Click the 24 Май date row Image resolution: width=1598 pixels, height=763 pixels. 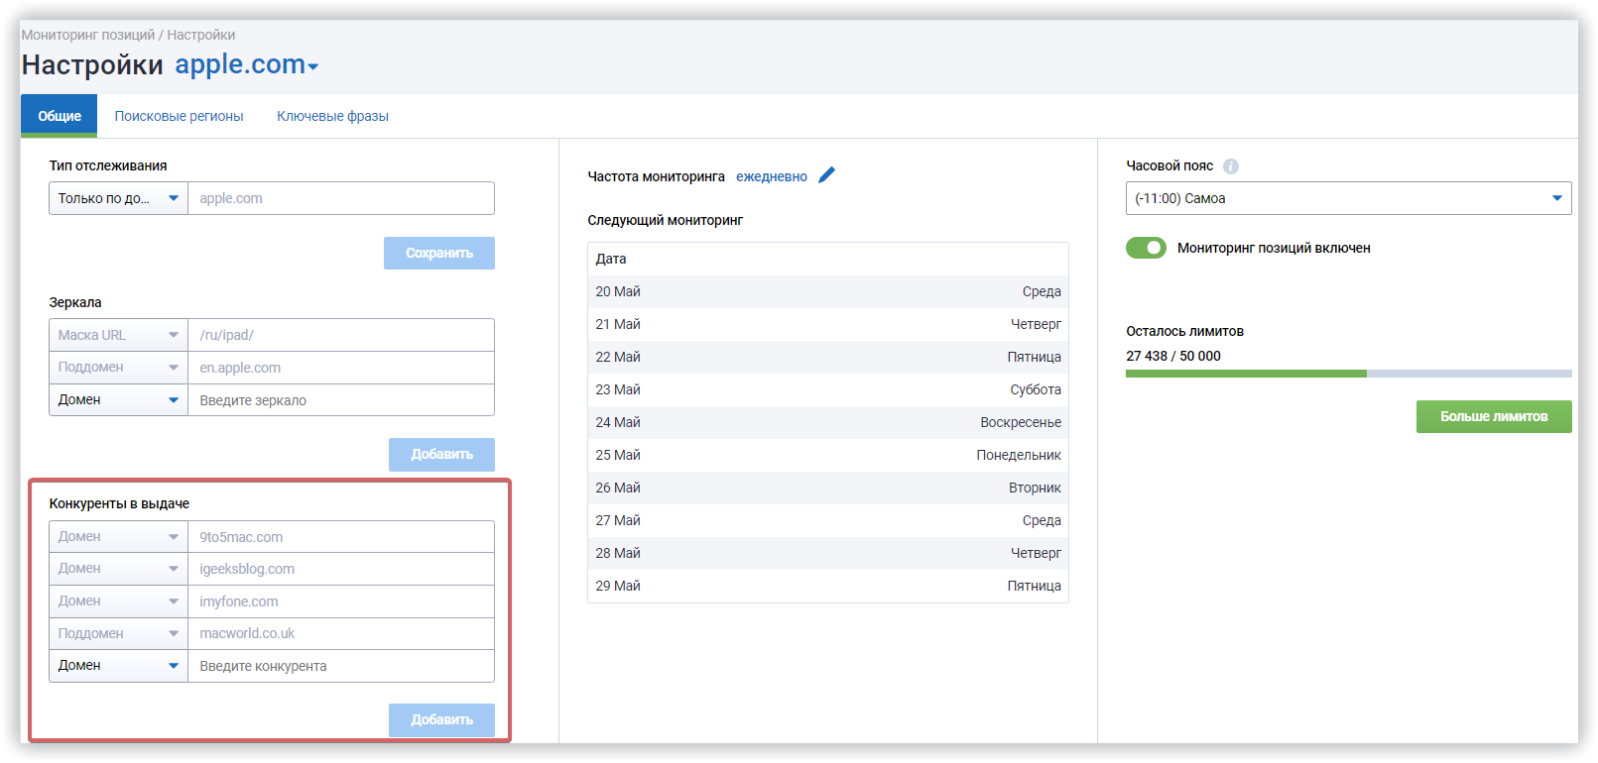tap(828, 422)
